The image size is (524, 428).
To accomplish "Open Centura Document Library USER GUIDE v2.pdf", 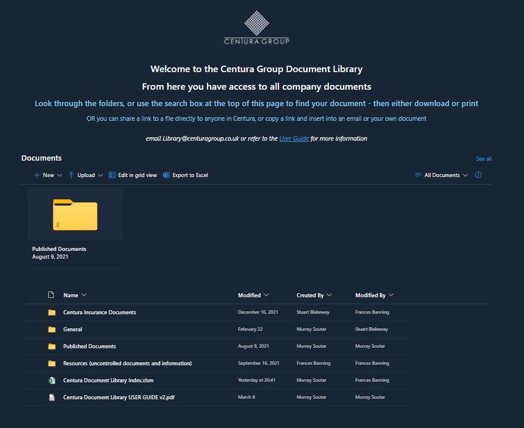I will [x=119, y=398].
